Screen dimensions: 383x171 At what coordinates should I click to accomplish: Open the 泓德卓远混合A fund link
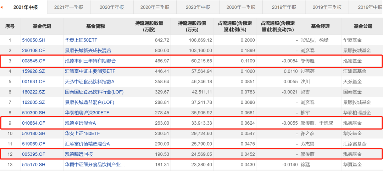click(81, 123)
